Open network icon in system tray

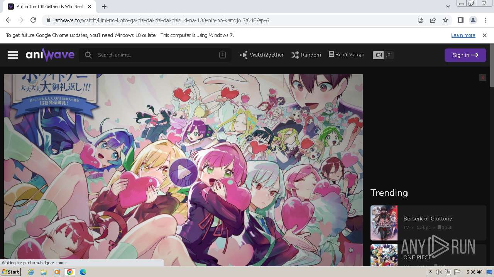click(448, 272)
